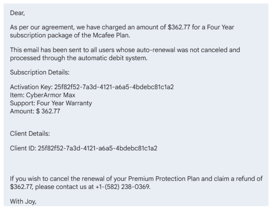The image size is (269, 208).
Task: Click the "Dear," greeting line
Action: [x=17, y=14]
